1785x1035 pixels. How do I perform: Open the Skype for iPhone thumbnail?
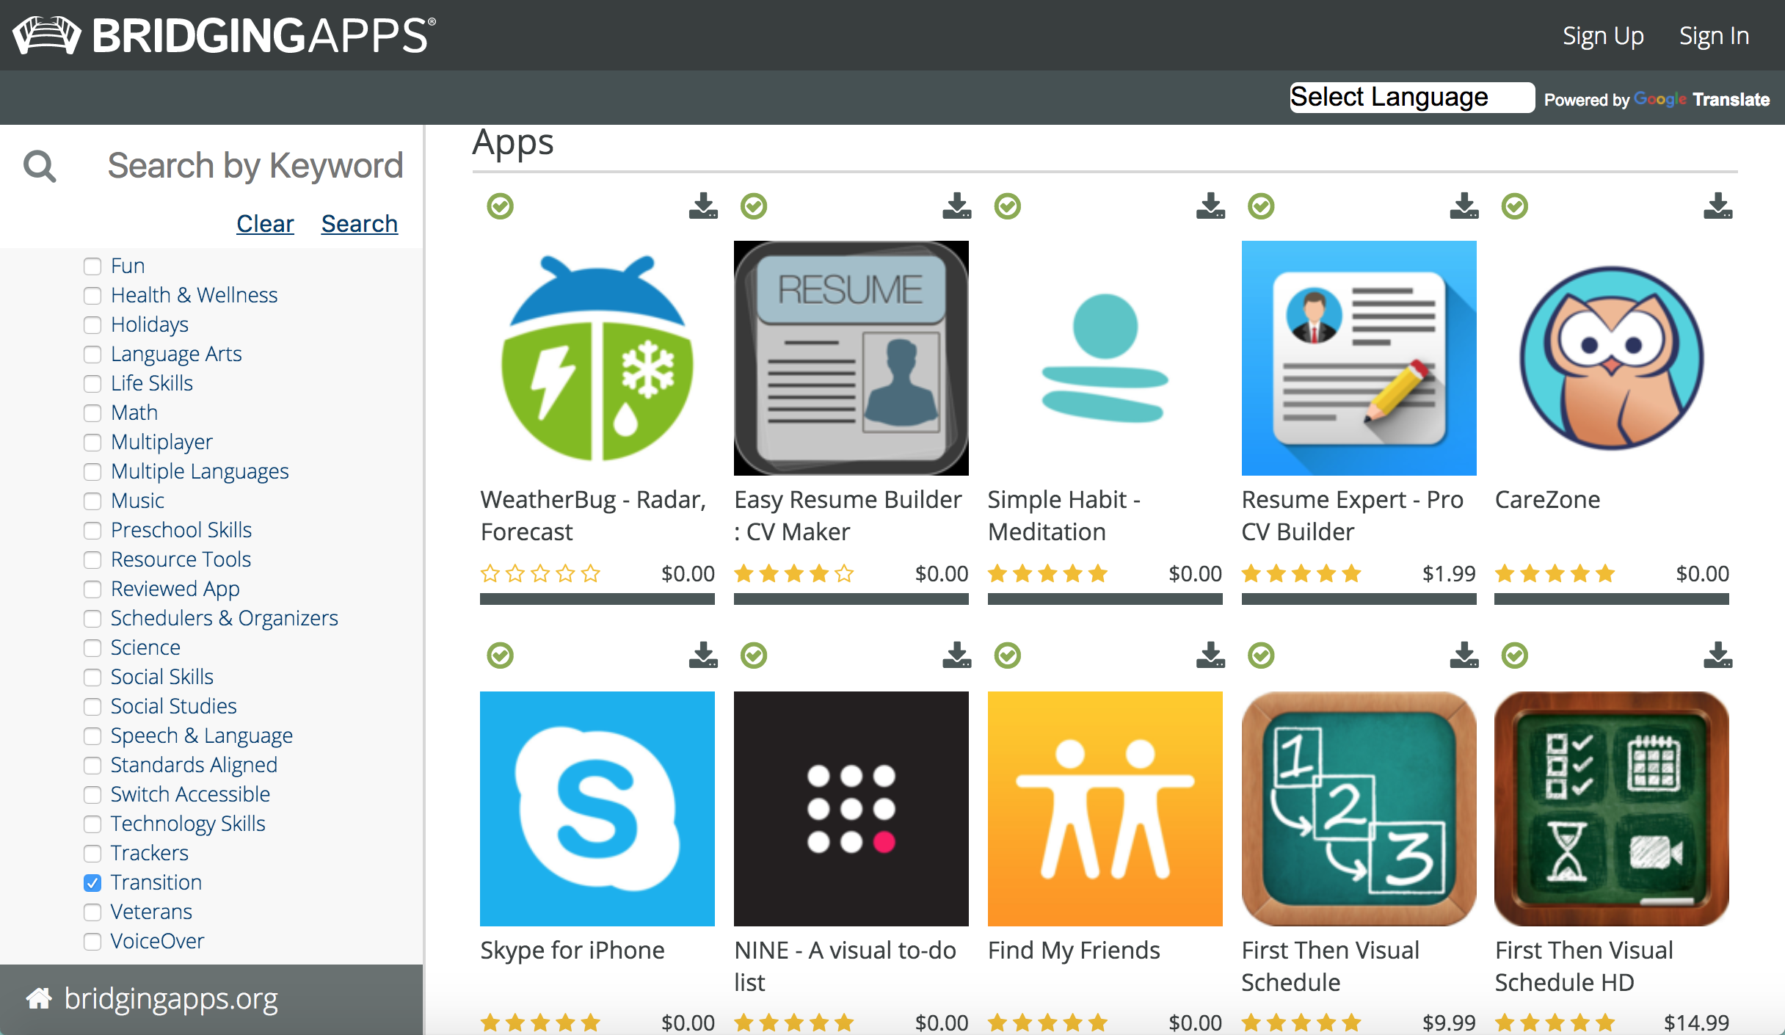click(597, 809)
